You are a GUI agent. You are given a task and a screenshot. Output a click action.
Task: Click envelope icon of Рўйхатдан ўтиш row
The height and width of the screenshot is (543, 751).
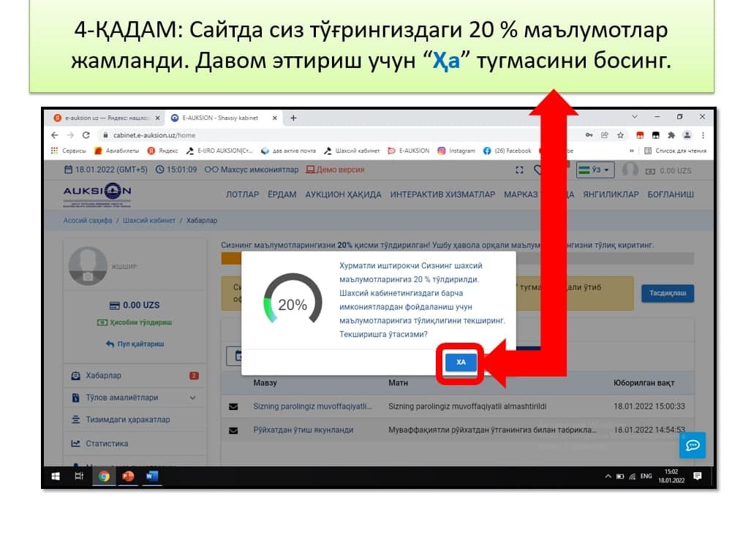[x=233, y=430]
